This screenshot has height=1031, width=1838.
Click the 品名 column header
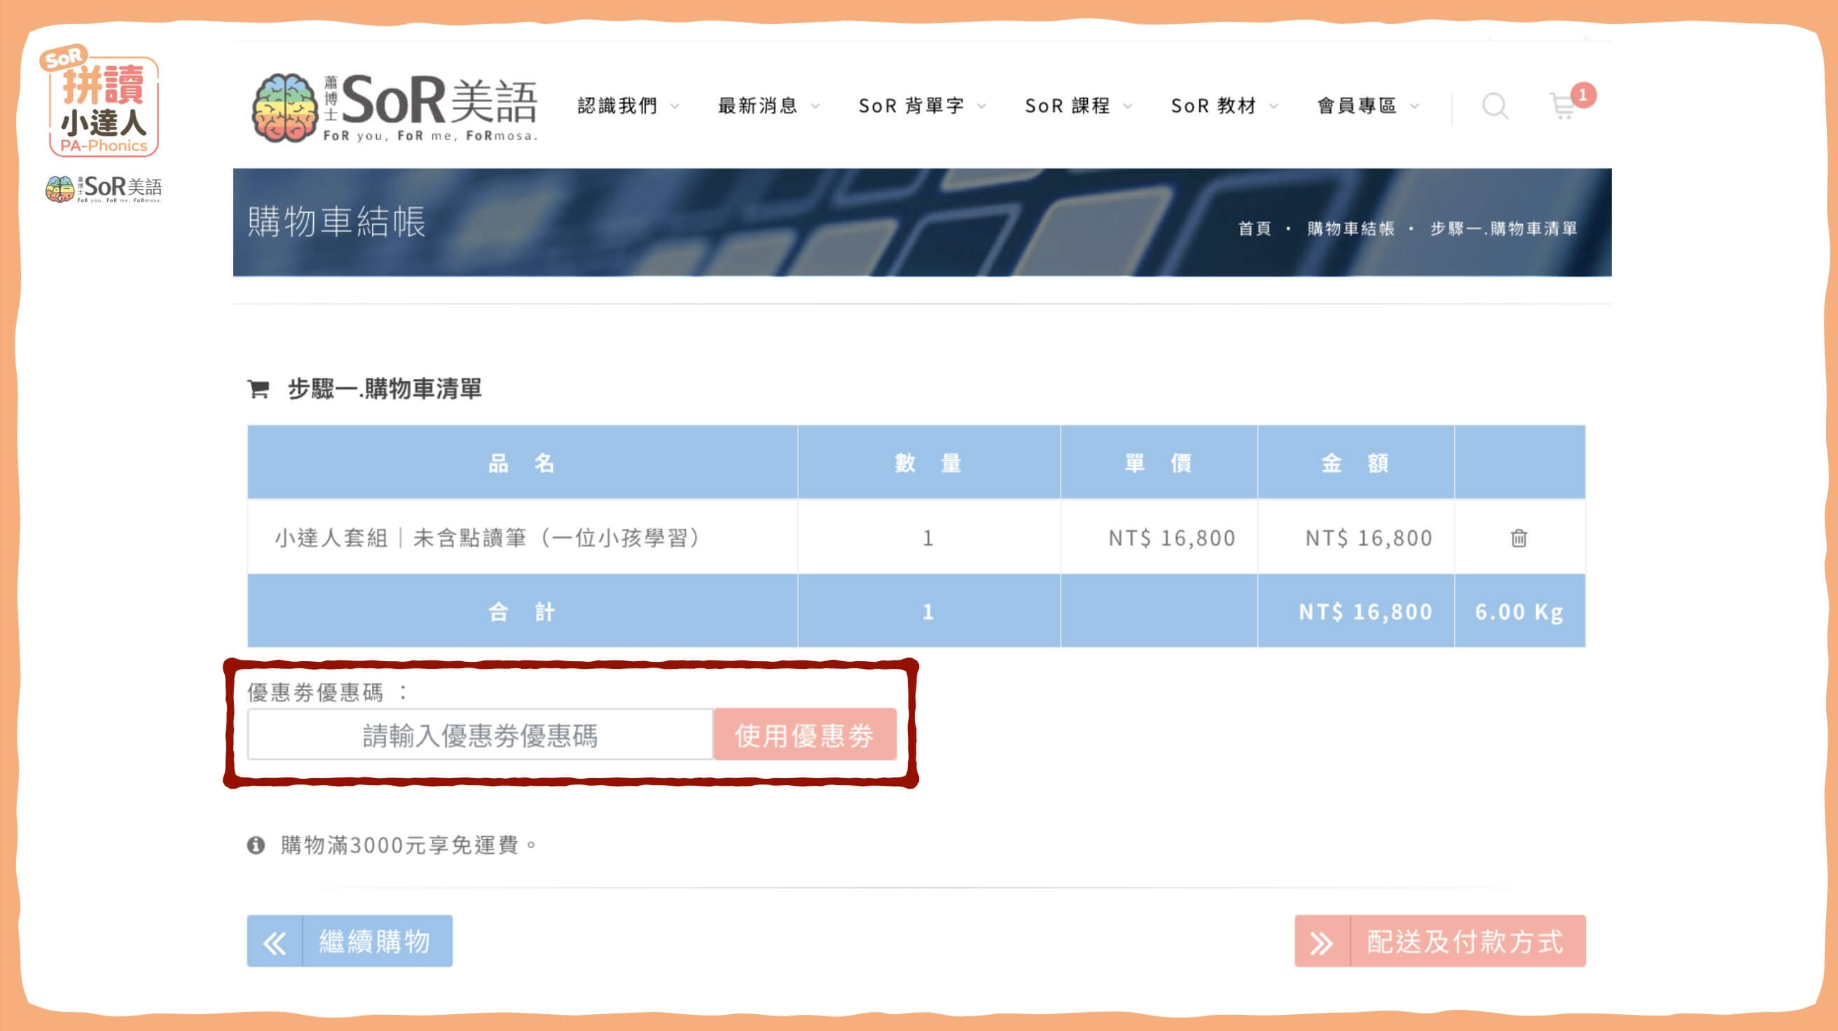(522, 463)
